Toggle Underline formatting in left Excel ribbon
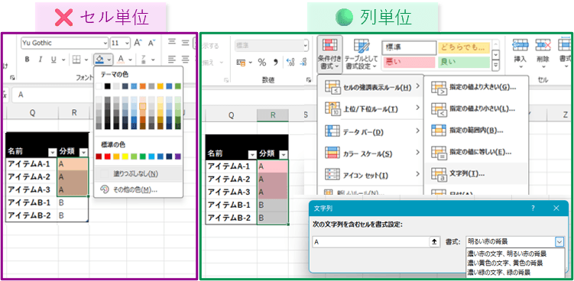The height and width of the screenshot is (281, 574). coord(54,60)
